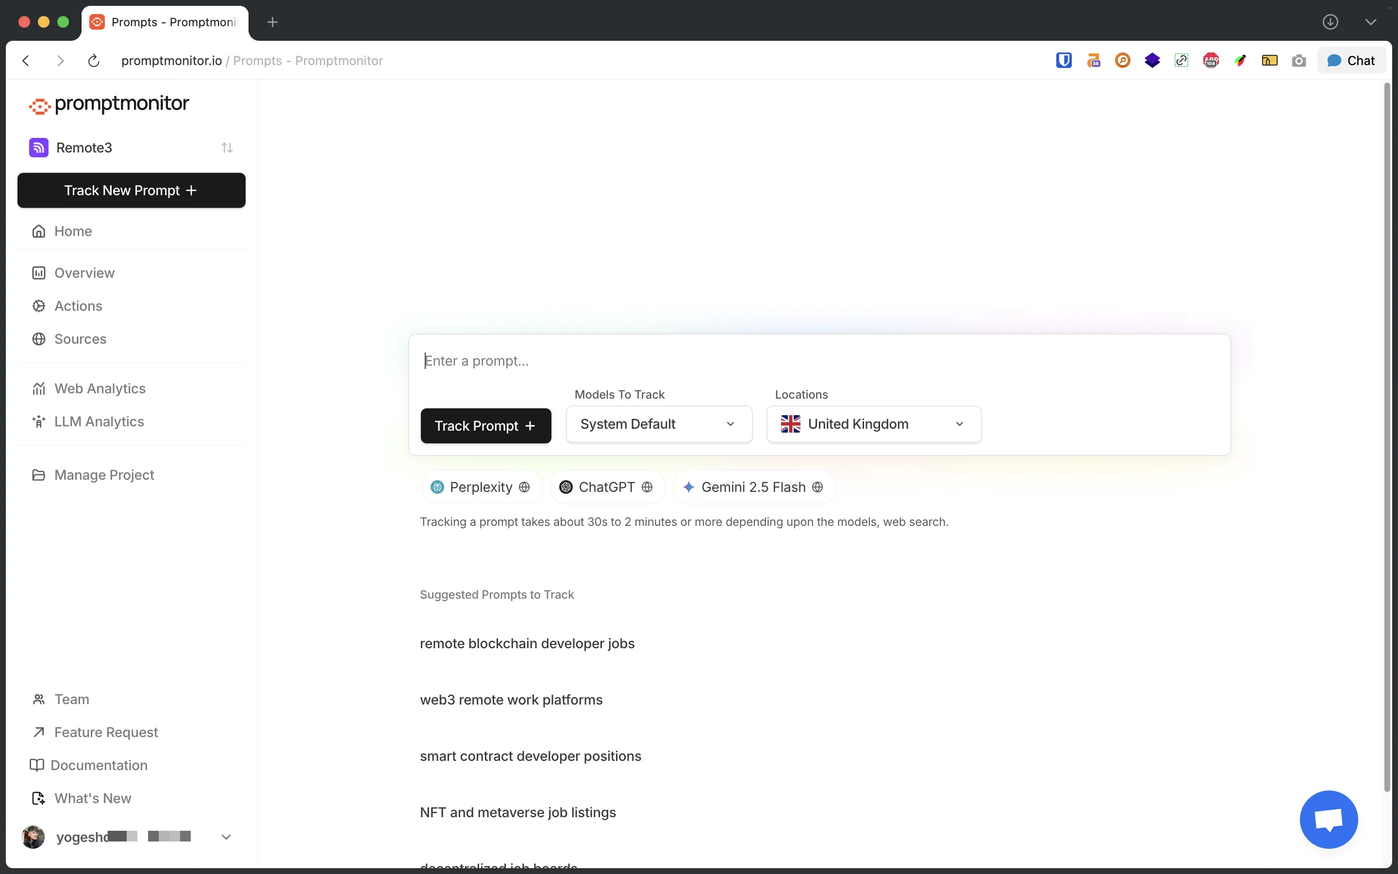
Task: Click the Track Prompt button
Action: click(x=485, y=426)
